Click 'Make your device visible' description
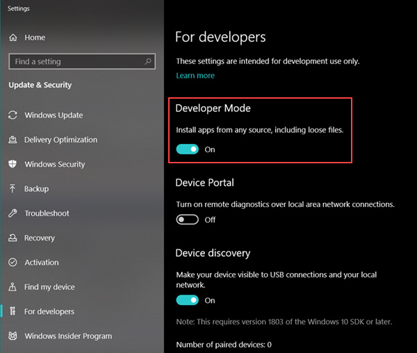This screenshot has height=353, width=417. coord(277,279)
